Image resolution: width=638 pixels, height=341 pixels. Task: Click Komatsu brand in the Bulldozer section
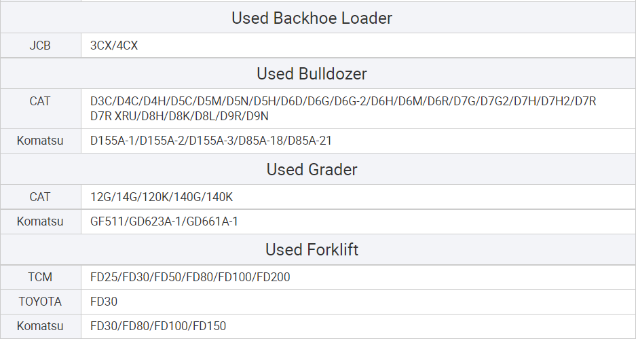tap(40, 141)
